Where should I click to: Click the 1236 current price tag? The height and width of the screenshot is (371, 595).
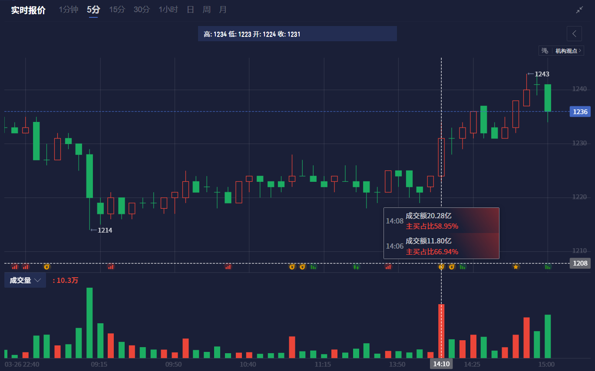coord(580,112)
